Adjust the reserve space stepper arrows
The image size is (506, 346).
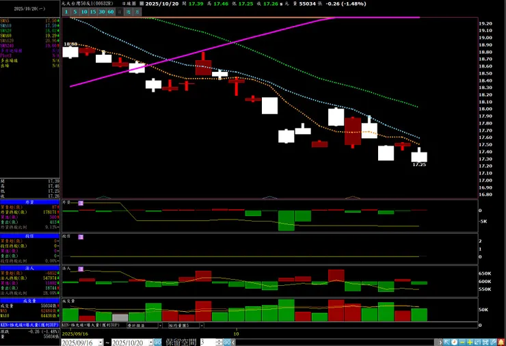pyautogui.click(x=219, y=342)
